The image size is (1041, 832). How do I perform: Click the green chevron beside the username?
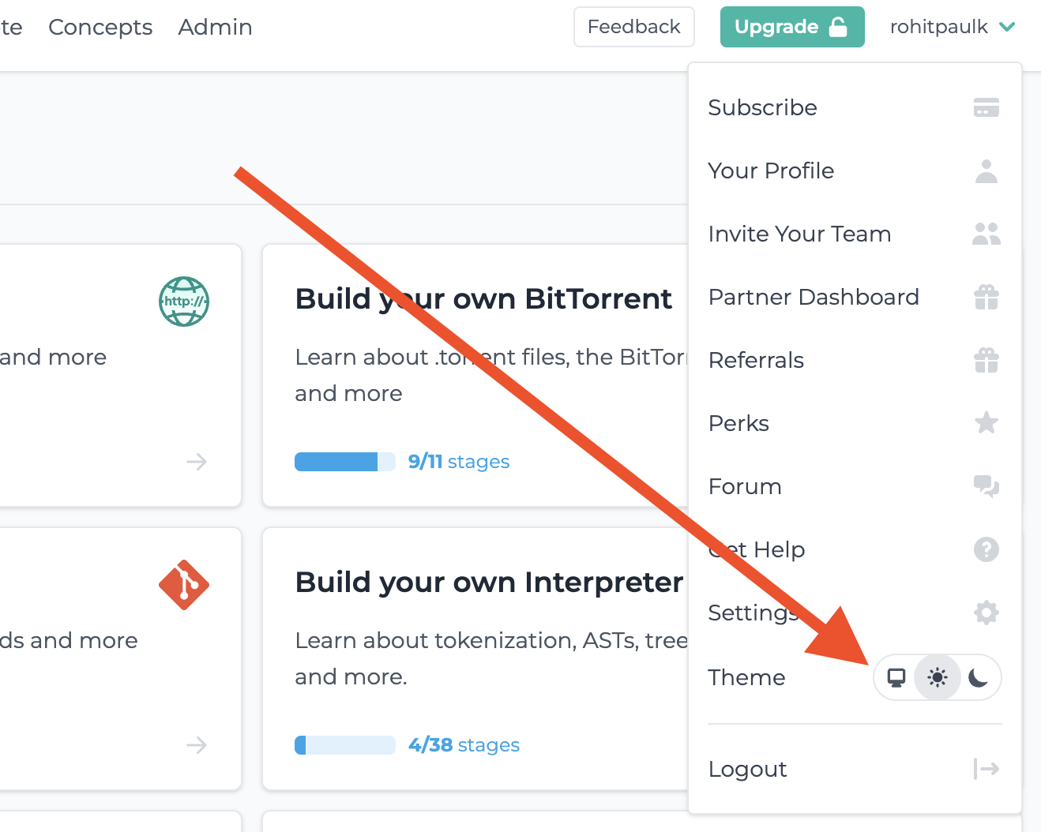tap(1007, 27)
